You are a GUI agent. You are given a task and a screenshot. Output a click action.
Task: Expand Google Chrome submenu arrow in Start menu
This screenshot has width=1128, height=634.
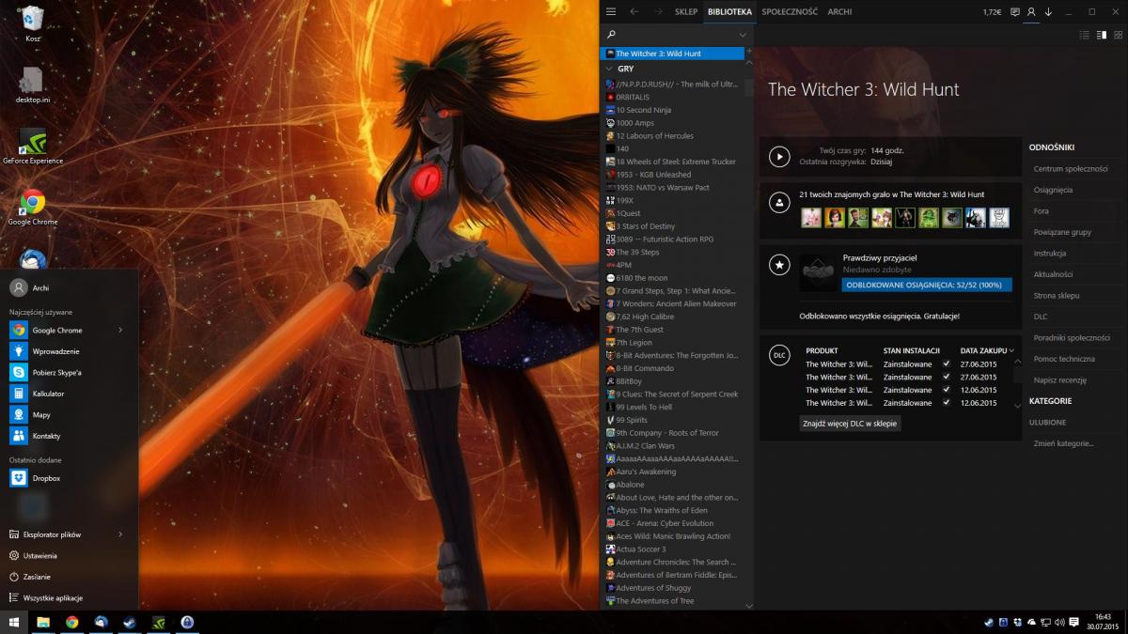click(x=120, y=330)
